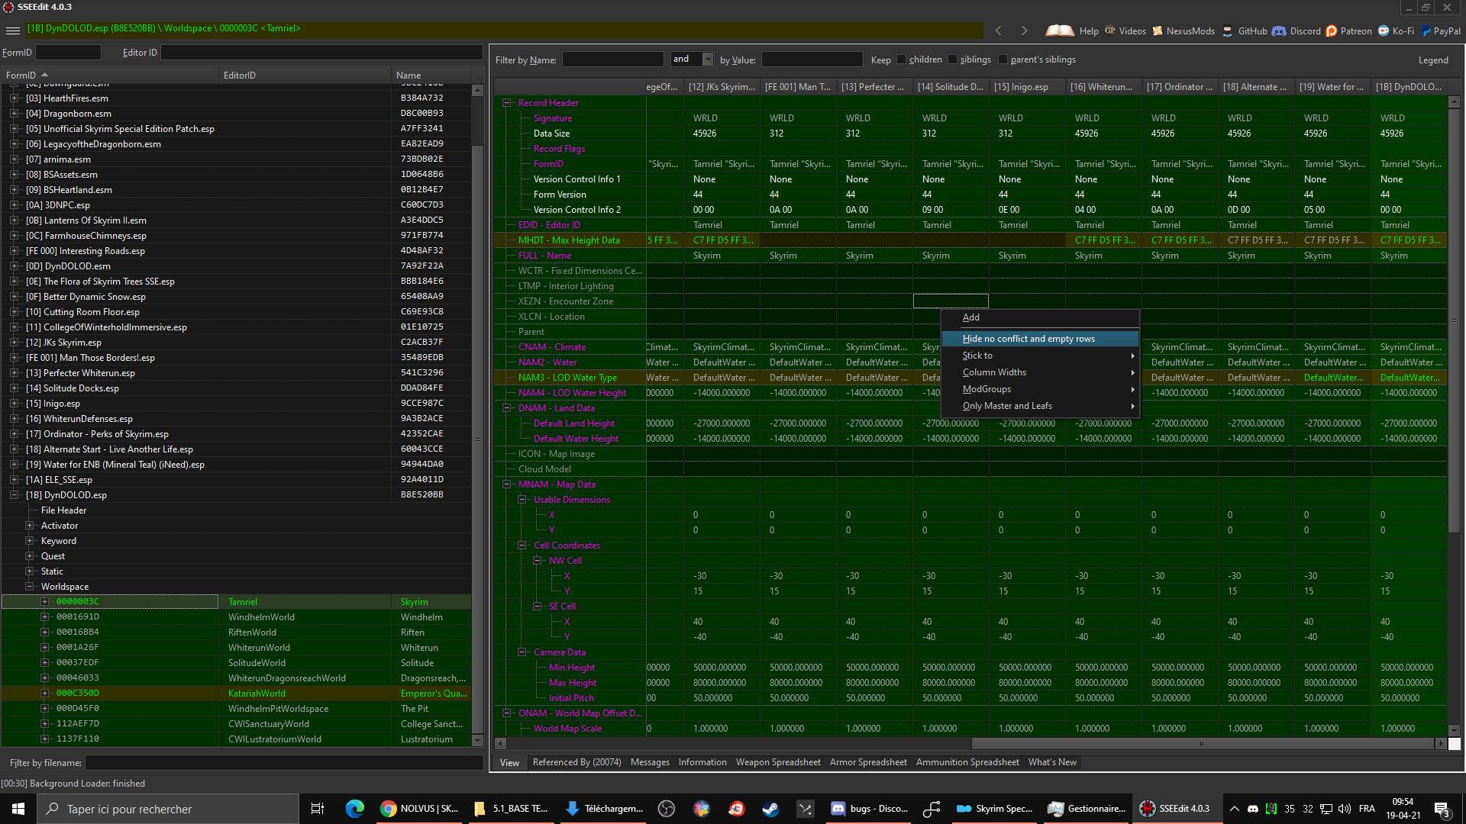Open the Gestionnaire taskbar window
The height and width of the screenshot is (824, 1466).
[x=1086, y=809]
